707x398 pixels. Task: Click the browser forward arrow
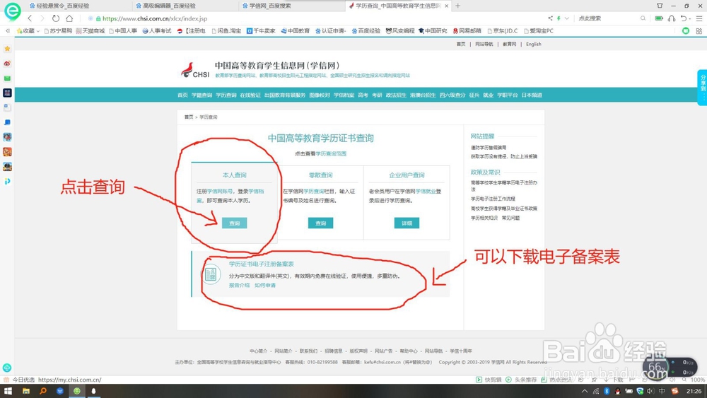(42, 18)
